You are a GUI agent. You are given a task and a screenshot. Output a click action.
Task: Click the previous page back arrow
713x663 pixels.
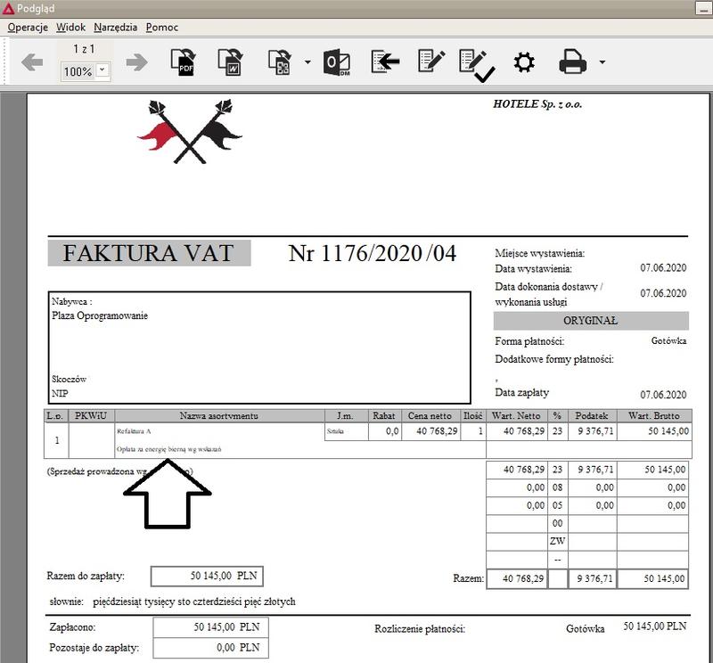(x=32, y=61)
